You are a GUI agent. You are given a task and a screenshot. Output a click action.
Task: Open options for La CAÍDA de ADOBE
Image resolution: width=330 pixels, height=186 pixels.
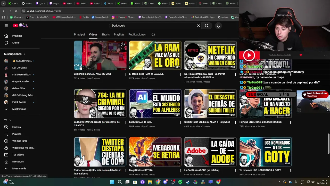click(x=235, y=171)
